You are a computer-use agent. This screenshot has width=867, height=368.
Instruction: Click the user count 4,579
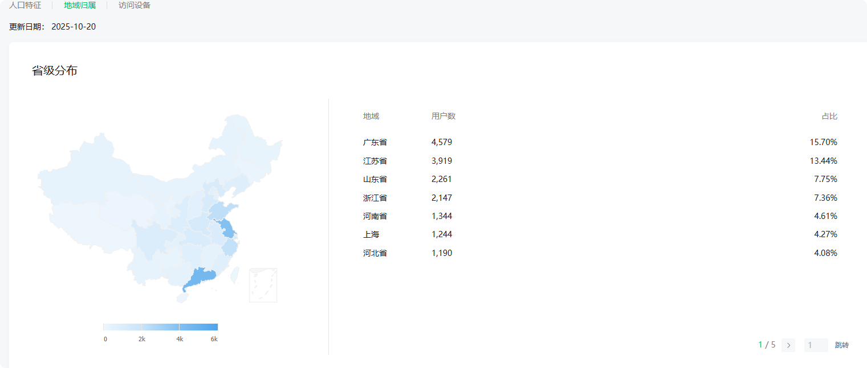click(442, 142)
